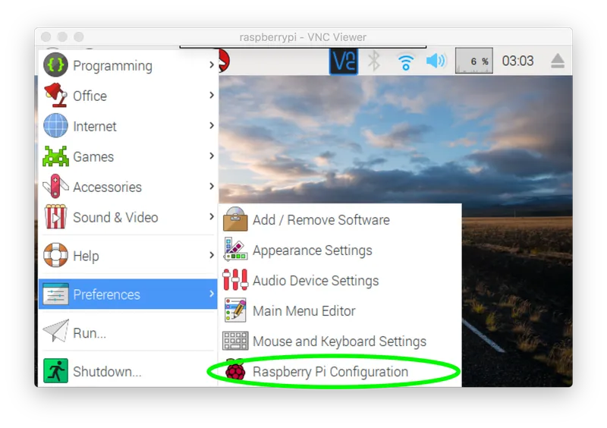Click the Appearance Settings palette icon
Image resolution: width=607 pixels, height=428 pixels.
pos(235,250)
